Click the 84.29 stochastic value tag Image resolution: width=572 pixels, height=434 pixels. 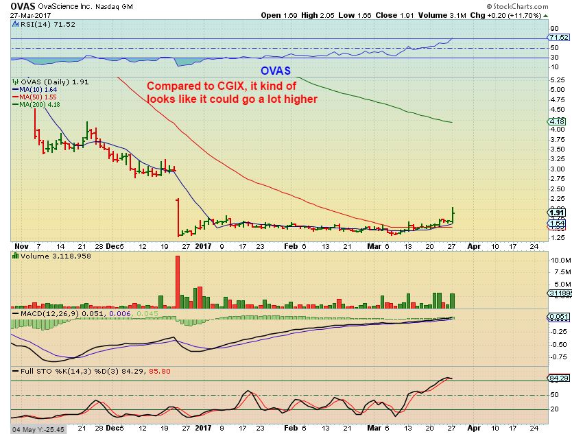click(558, 378)
